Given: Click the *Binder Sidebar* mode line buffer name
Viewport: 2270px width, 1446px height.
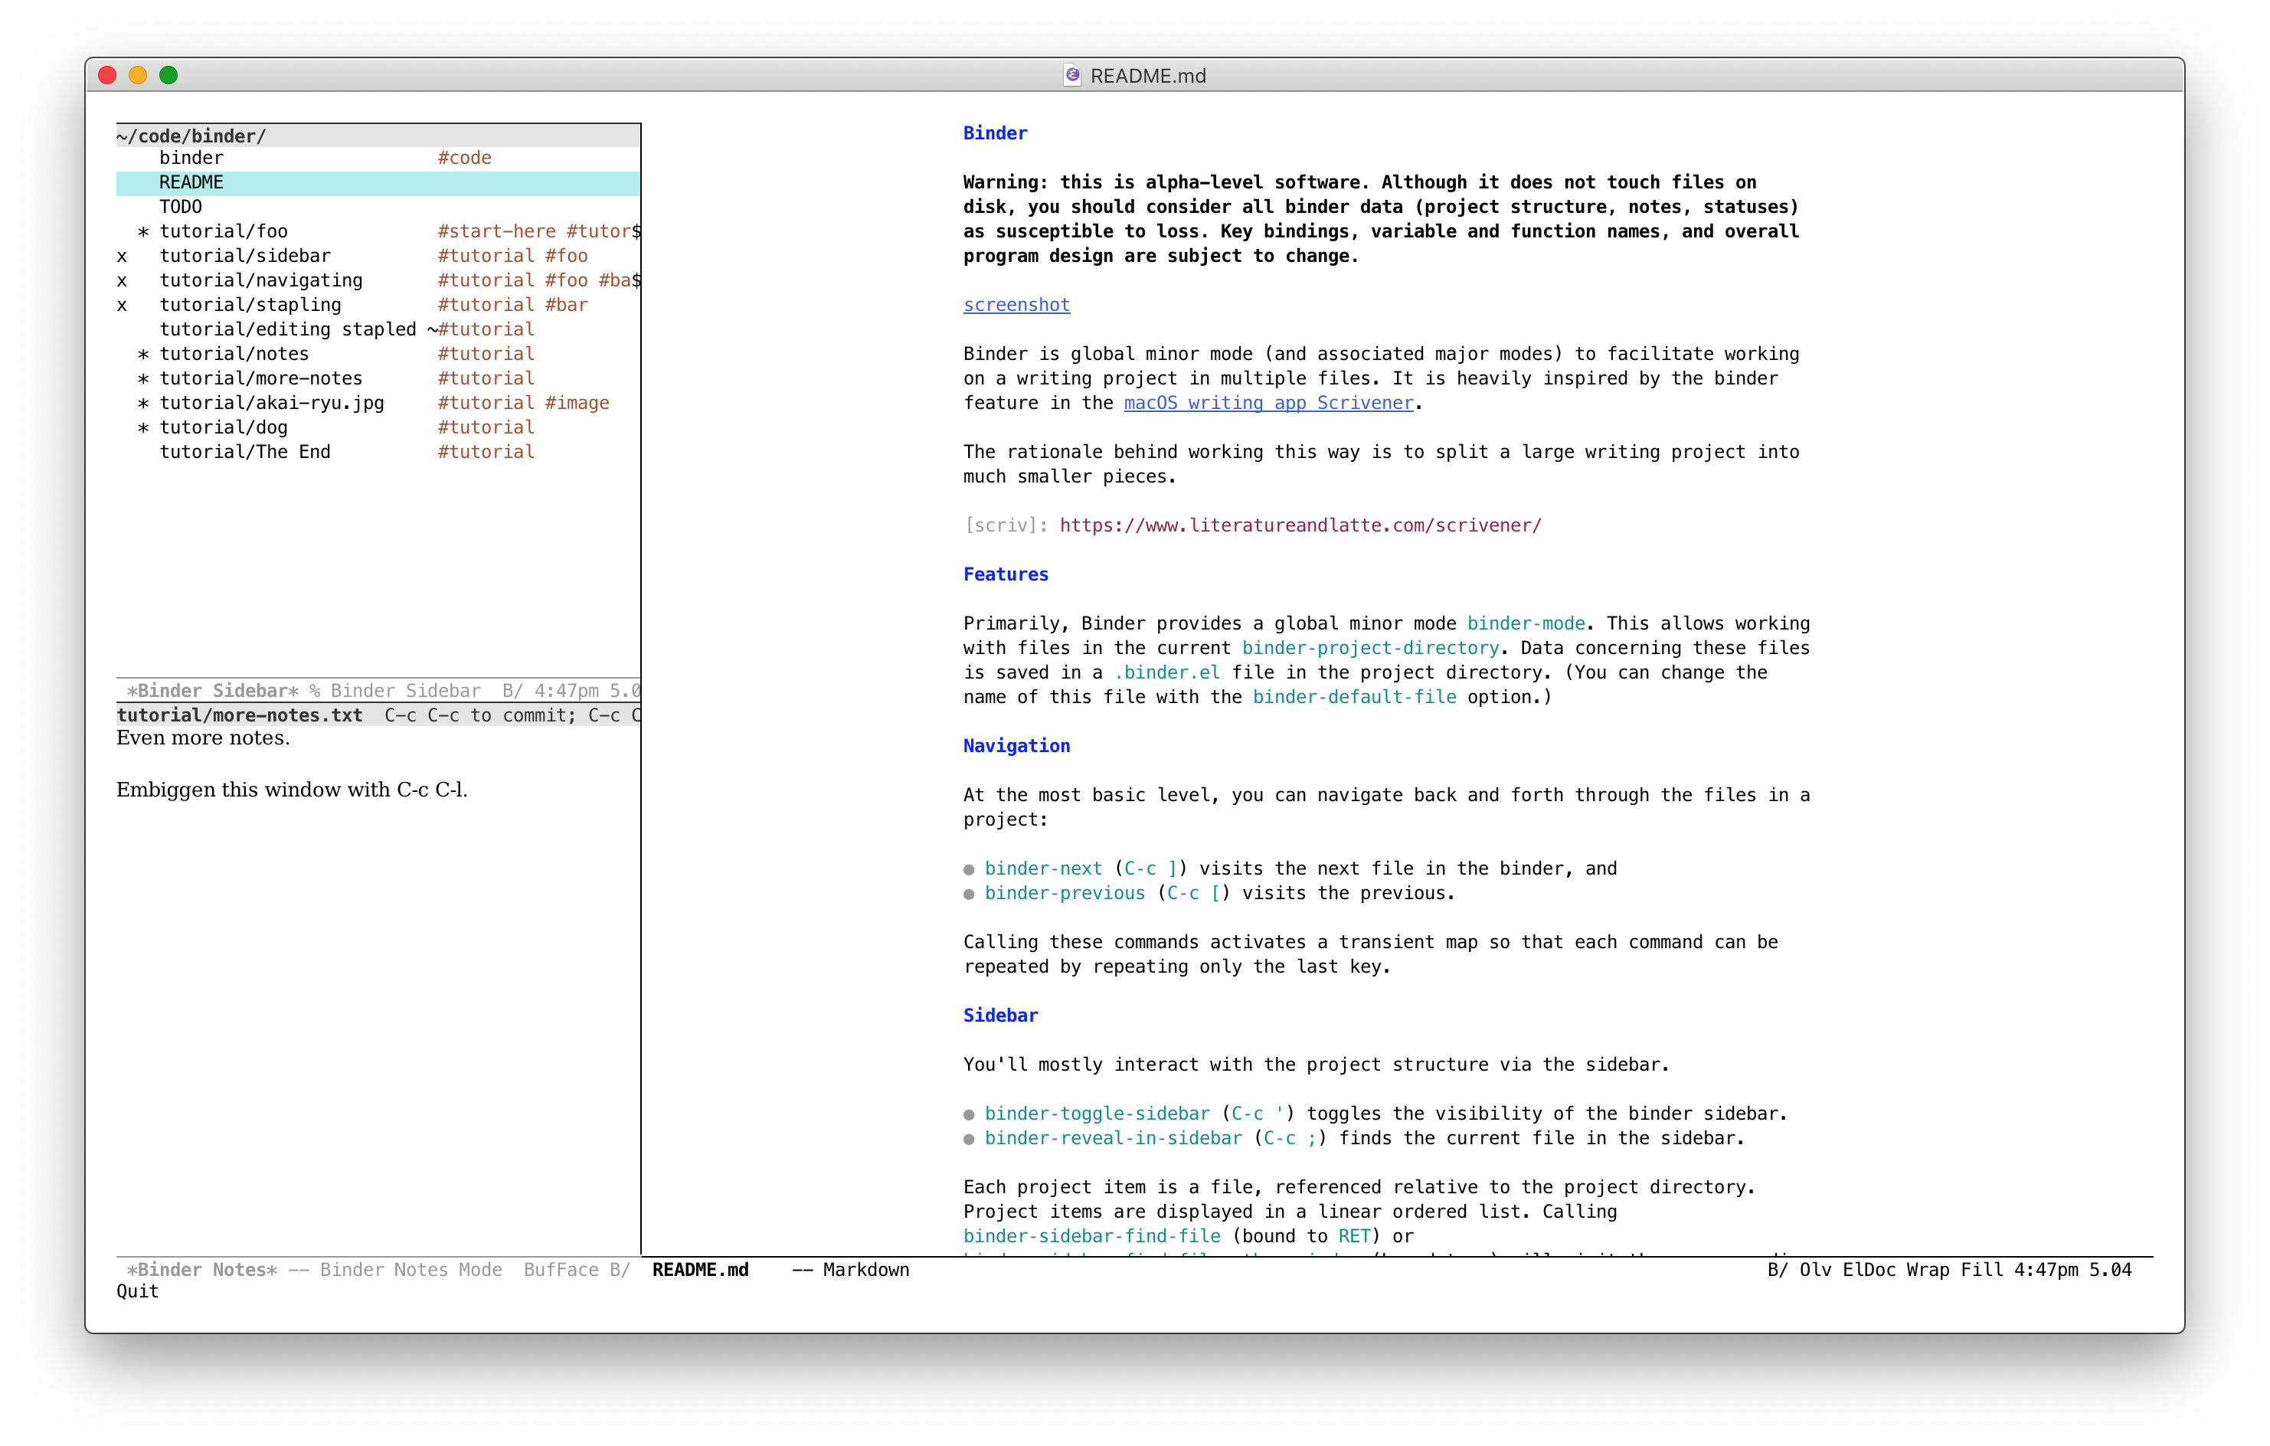Looking at the screenshot, I should 212,690.
